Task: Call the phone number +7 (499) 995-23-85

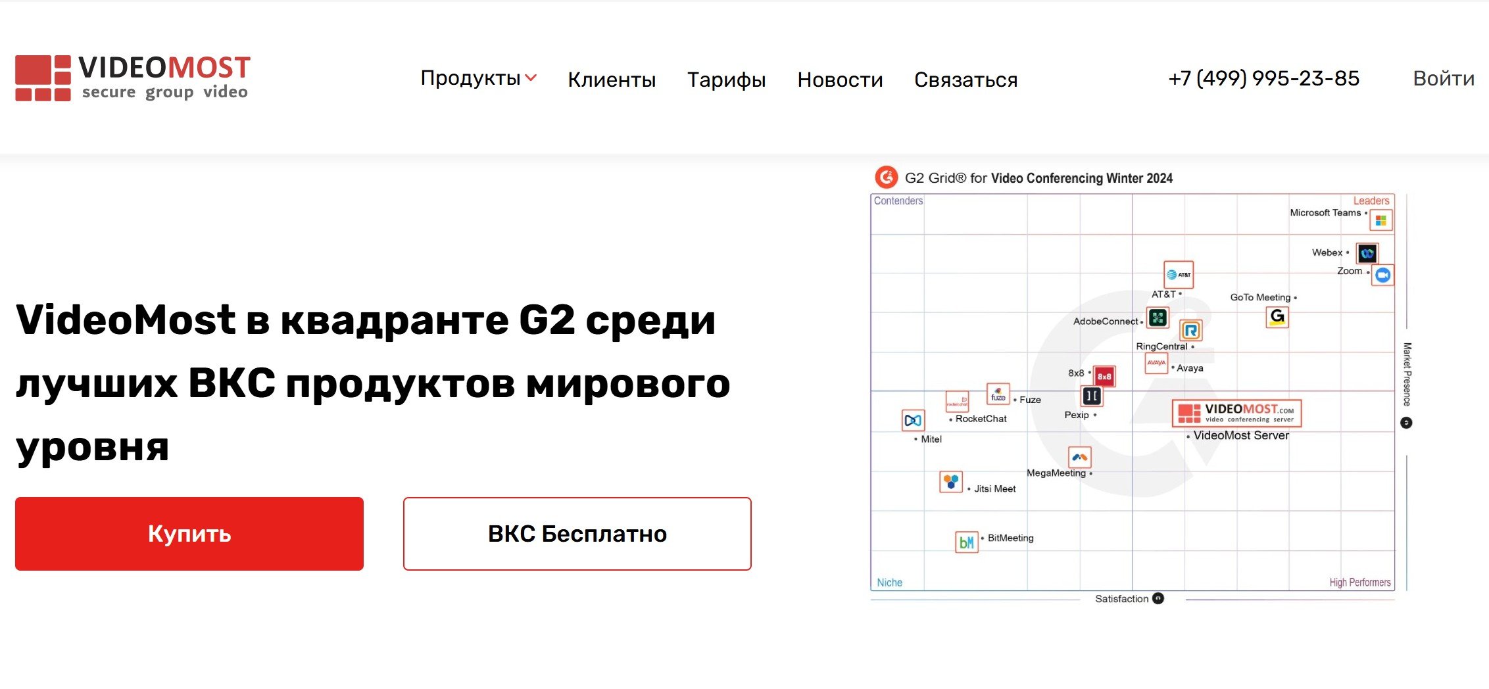Action: [1263, 78]
